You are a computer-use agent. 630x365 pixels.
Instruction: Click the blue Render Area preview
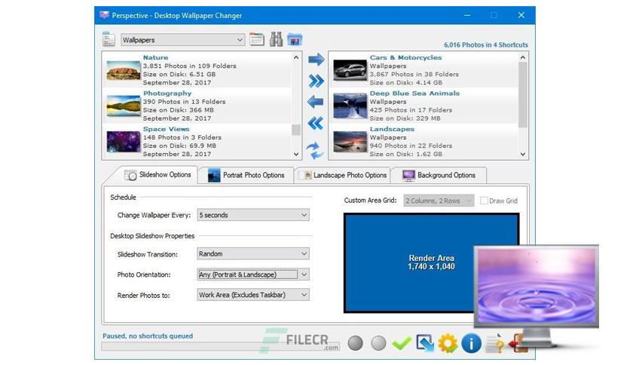tap(431, 262)
